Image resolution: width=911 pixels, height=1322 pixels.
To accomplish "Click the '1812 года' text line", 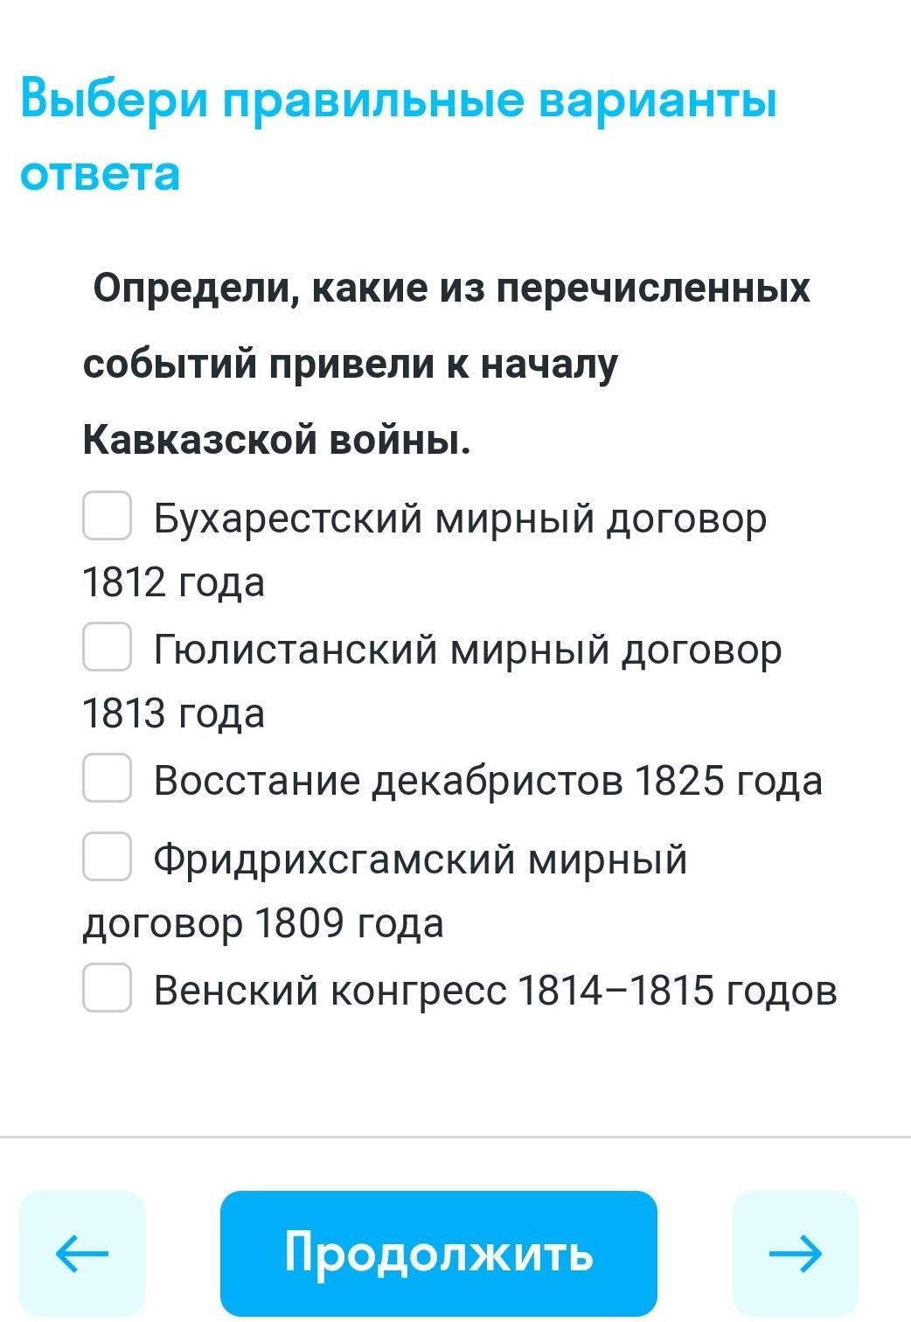I will click(x=173, y=582).
